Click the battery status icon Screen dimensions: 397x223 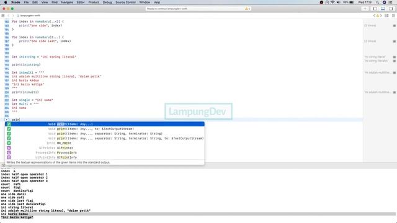point(352,2)
